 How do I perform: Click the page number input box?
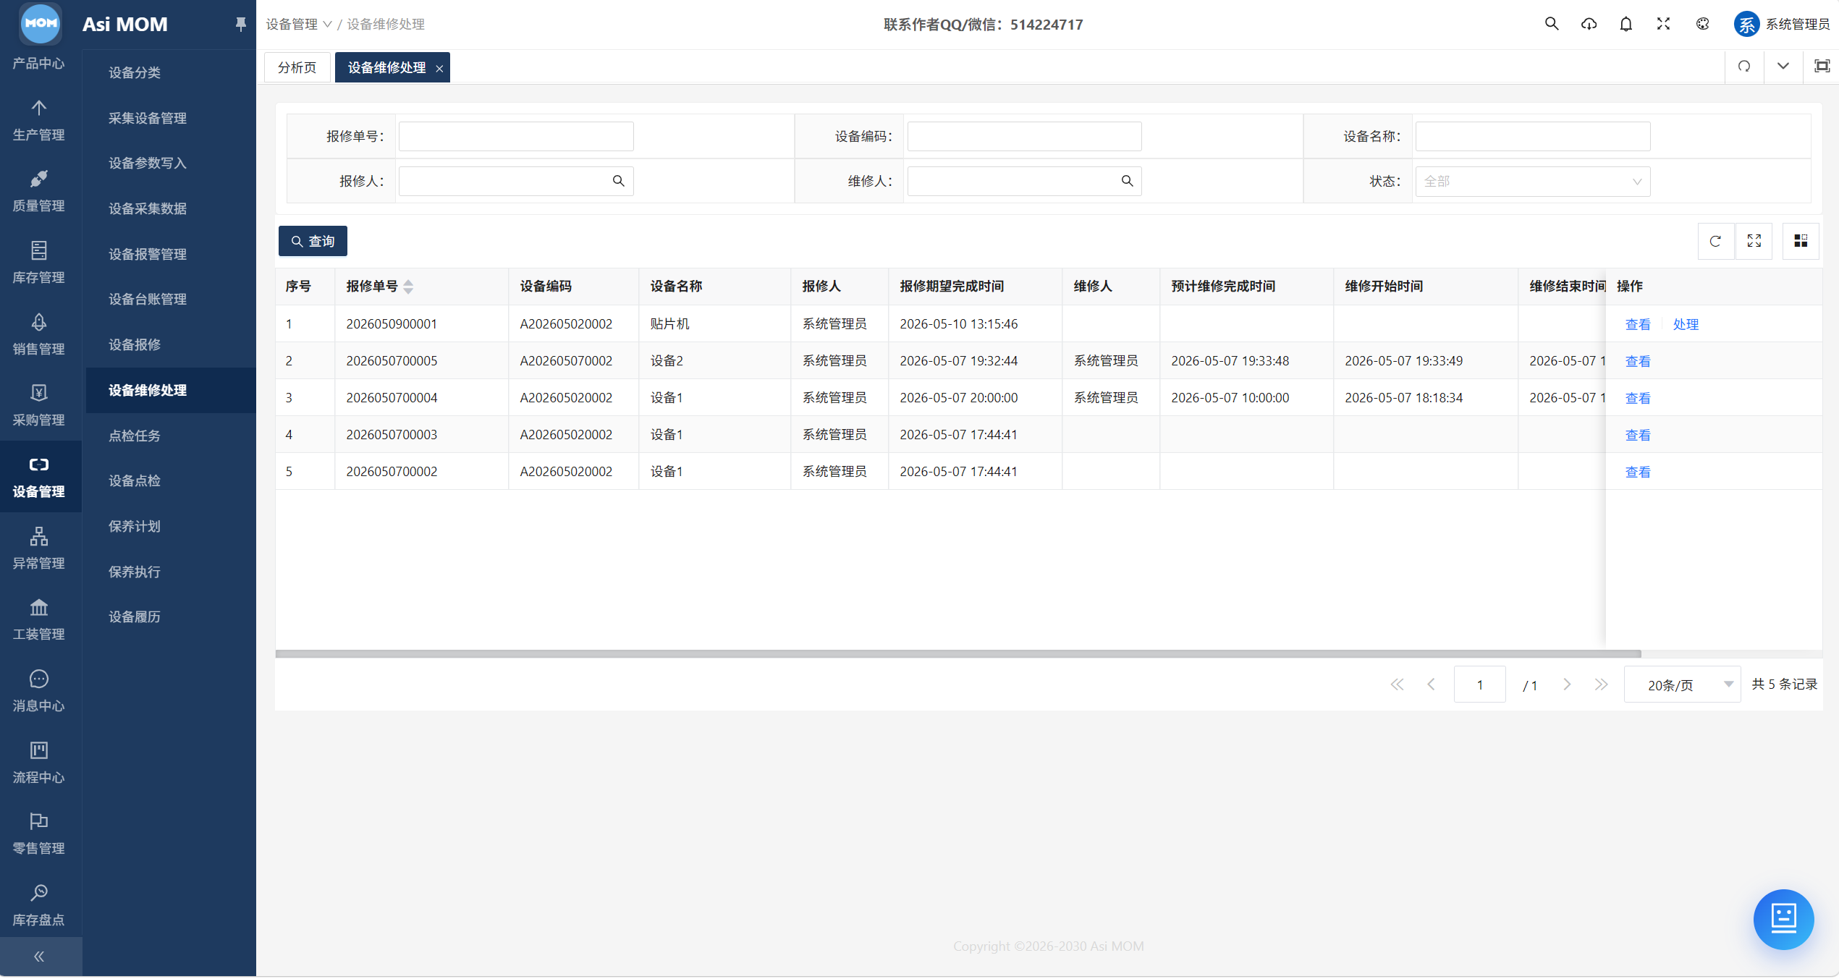pos(1479,685)
